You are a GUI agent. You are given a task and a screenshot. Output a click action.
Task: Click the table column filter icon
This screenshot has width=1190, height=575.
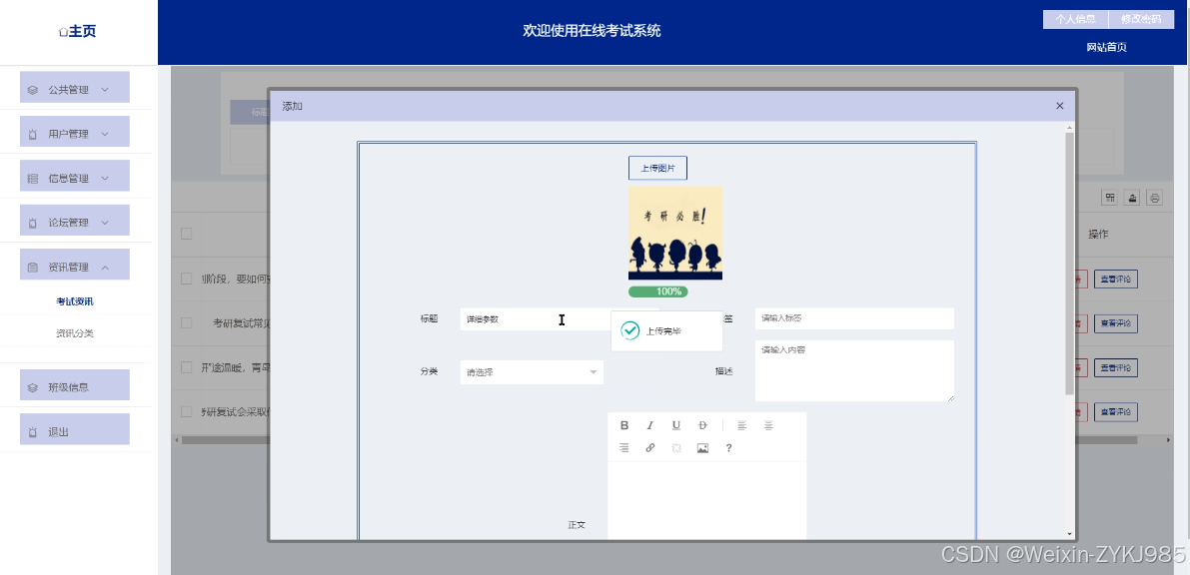tap(1110, 198)
